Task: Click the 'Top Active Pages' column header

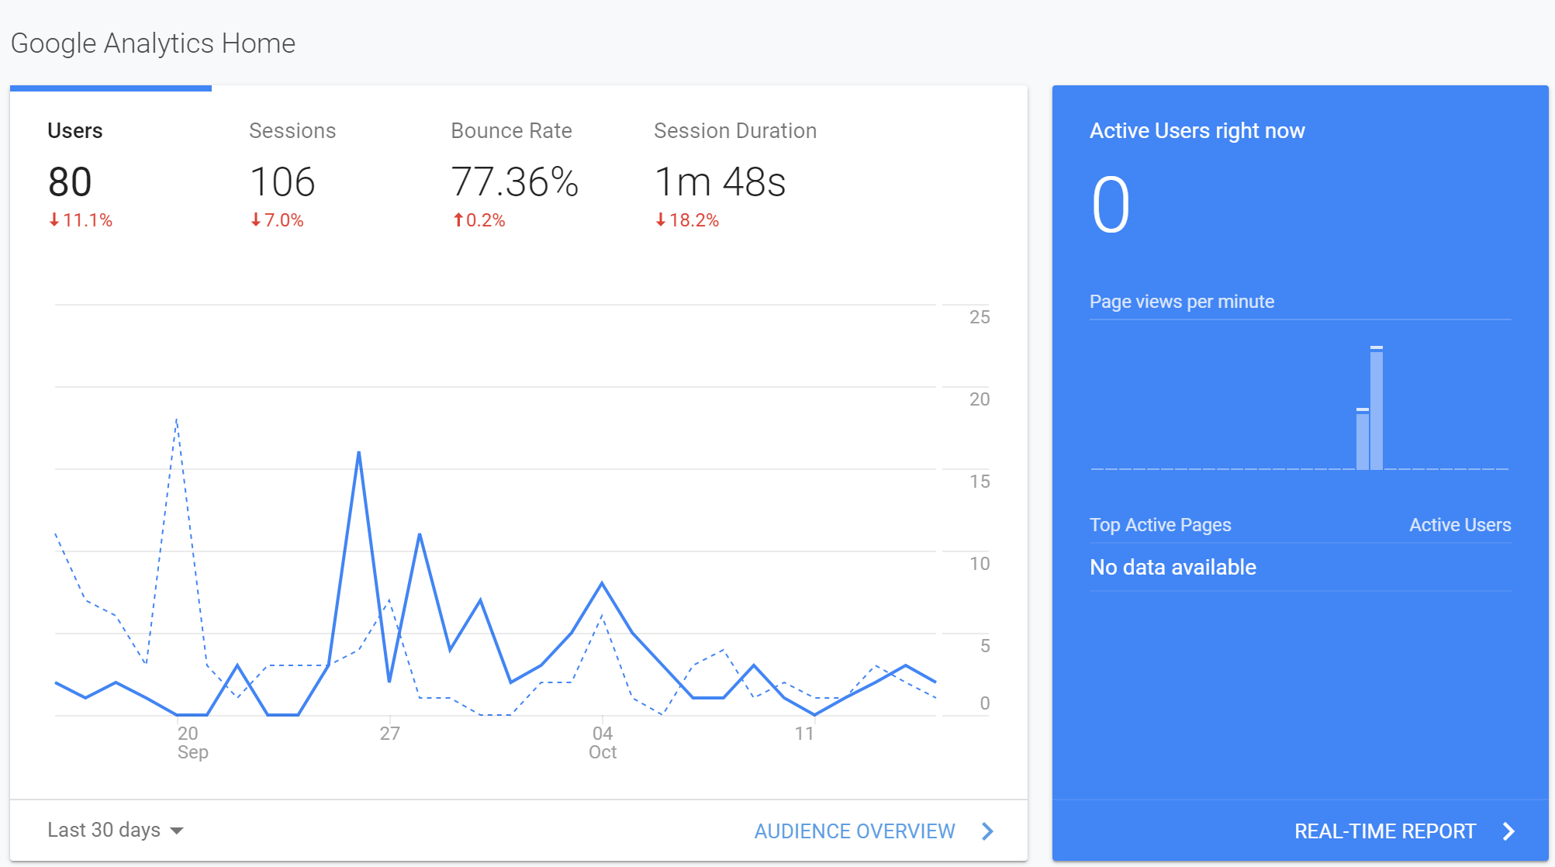Action: tap(1160, 525)
